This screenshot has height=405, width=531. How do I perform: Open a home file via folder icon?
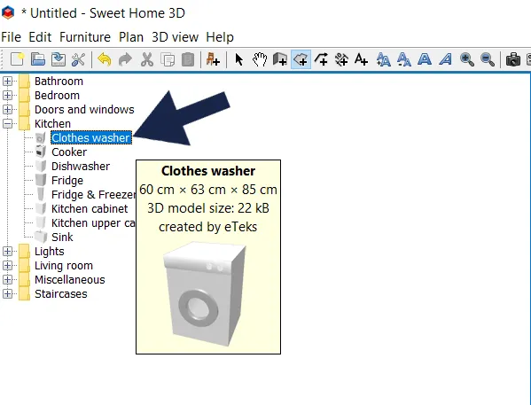pyautogui.click(x=38, y=59)
